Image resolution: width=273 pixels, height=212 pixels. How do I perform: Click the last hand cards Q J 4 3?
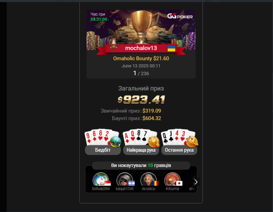(x=176, y=137)
